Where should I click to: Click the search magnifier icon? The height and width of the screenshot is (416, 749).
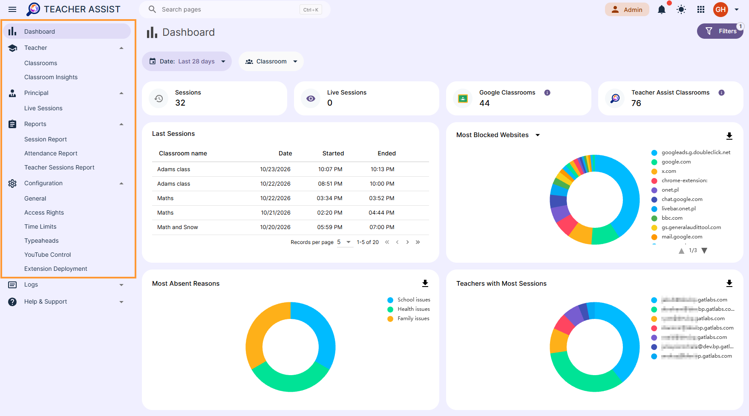(152, 9)
